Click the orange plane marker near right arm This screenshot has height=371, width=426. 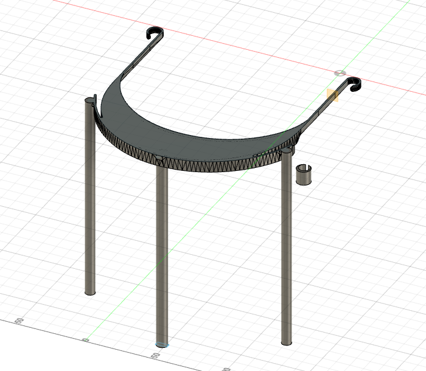[332, 95]
